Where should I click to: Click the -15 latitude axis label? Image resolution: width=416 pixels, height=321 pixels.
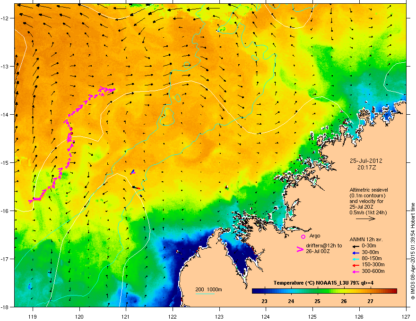point(5,162)
